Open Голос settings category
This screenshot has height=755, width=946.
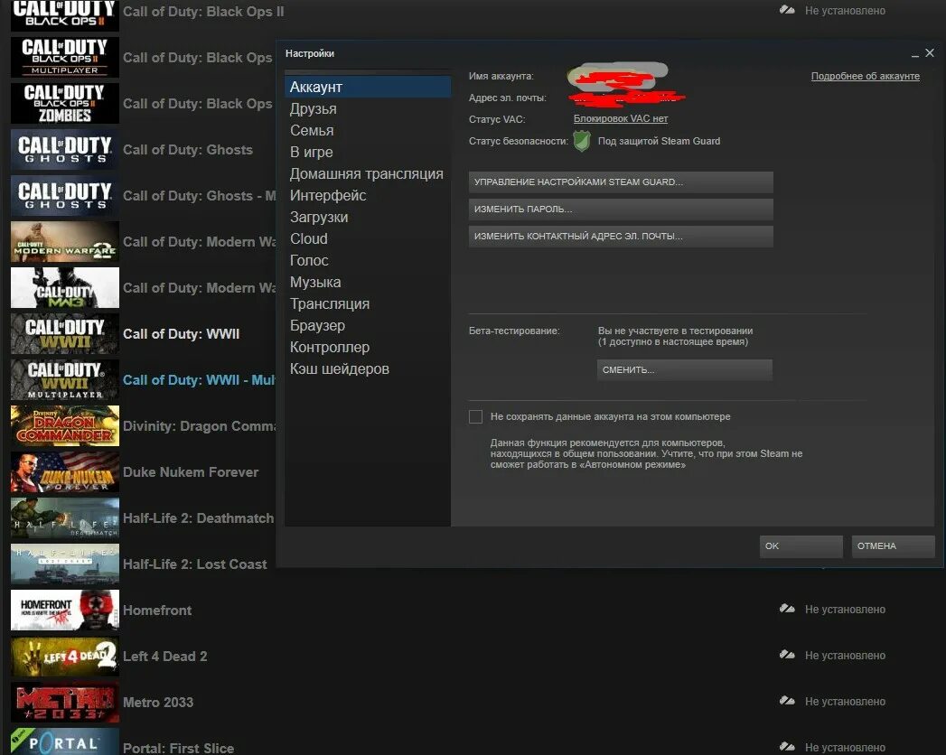coord(309,260)
